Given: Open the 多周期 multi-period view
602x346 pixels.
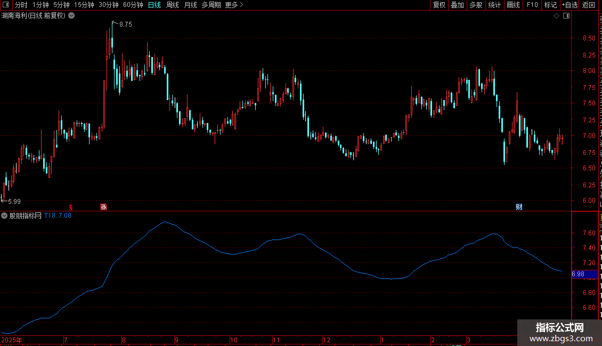Looking at the screenshot, I should click(211, 5).
